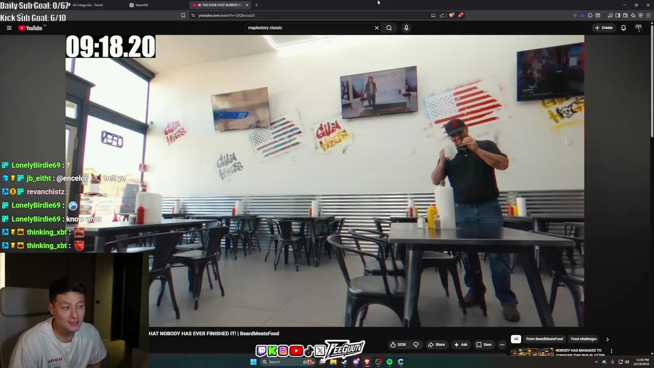This screenshot has height=368, width=654.
Task: Click the video title 'BeardMeatsFood' text
Action: coord(259,333)
